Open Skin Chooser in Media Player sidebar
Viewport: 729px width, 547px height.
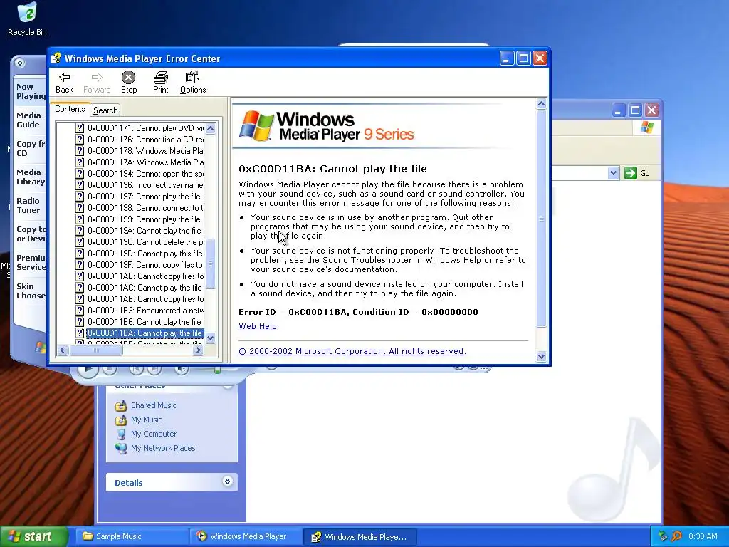(x=31, y=291)
